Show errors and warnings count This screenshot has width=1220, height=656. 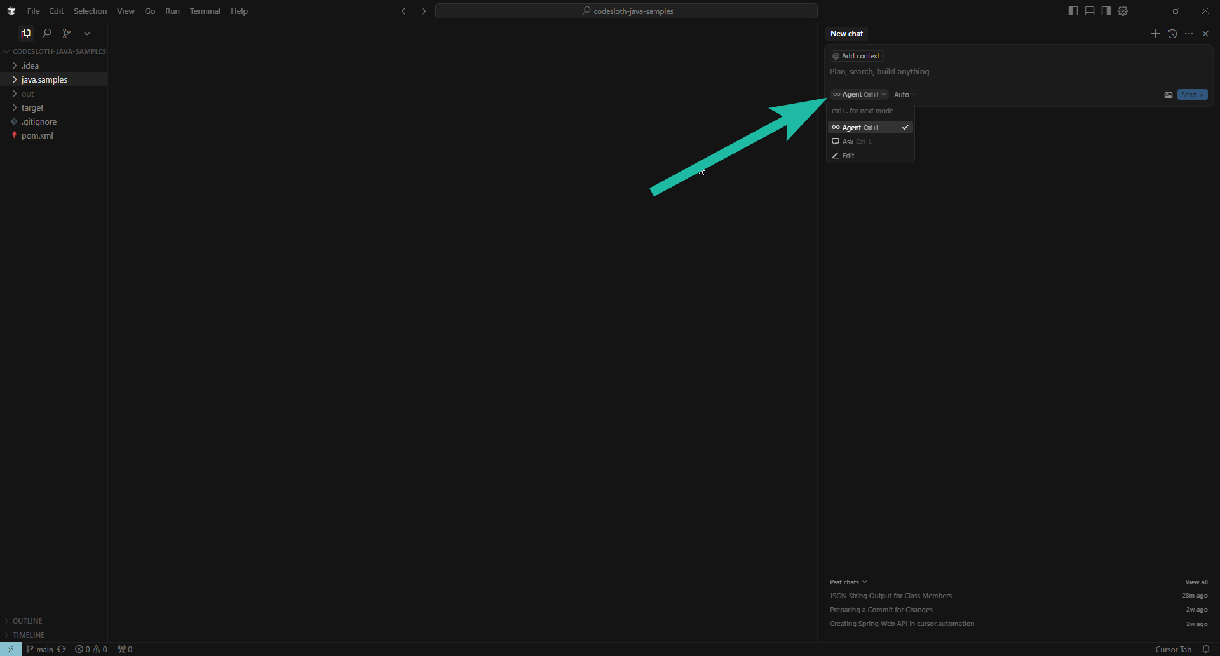point(91,649)
